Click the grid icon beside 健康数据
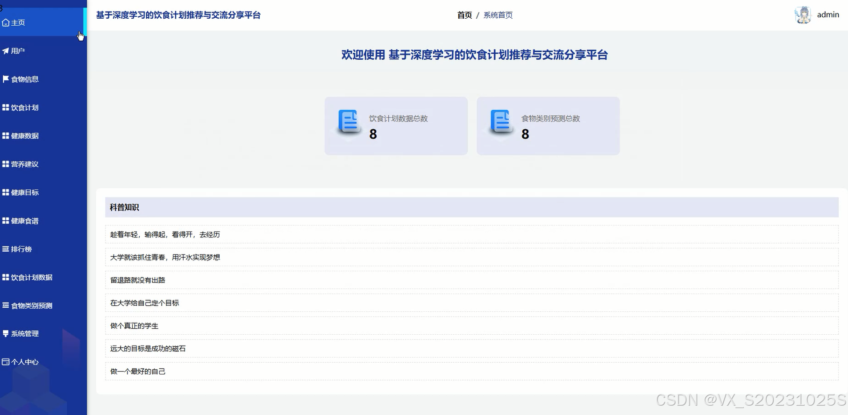 click(x=6, y=136)
